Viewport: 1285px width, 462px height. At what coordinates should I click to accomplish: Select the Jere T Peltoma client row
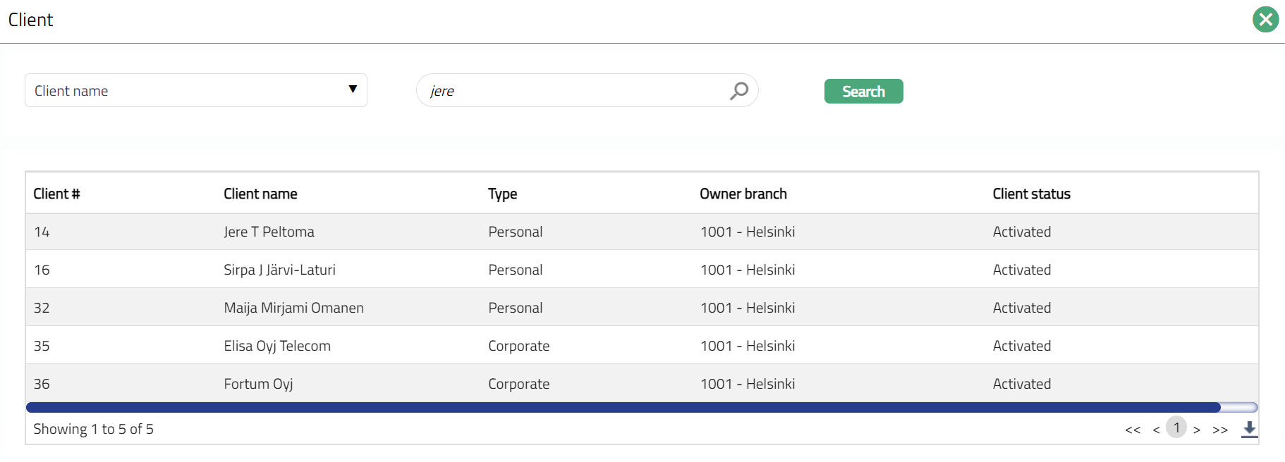click(x=269, y=232)
